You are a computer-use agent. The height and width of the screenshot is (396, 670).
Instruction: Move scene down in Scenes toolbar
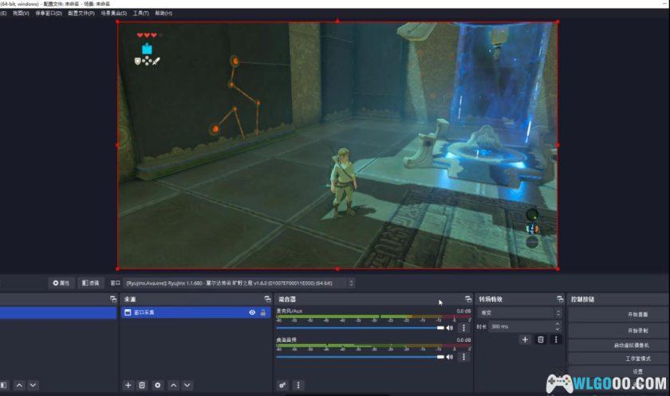click(x=33, y=385)
